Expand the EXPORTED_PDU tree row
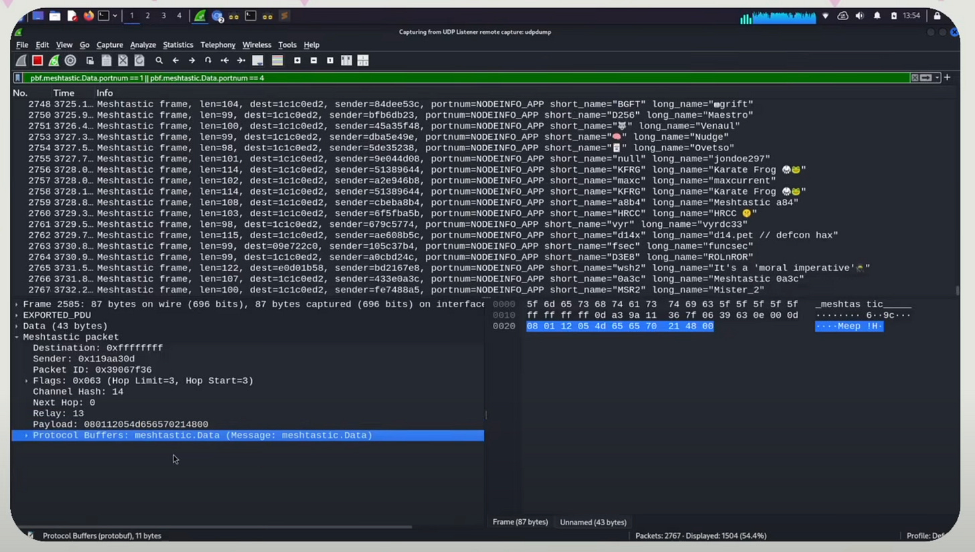The width and height of the screenshot is (975, 552). tap(17, 315)
